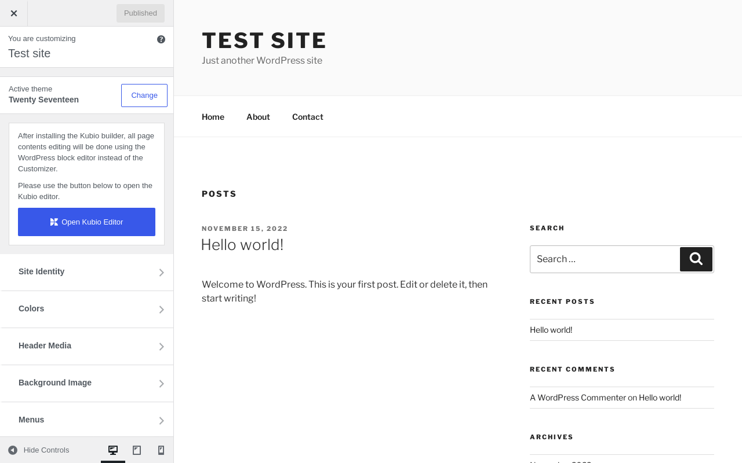
Task: Click the Hide Controls arrow icon
Action: tap(13, 450)
